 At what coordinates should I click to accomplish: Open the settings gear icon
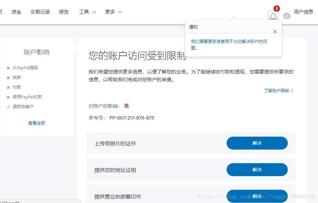[x=286, y=16]
